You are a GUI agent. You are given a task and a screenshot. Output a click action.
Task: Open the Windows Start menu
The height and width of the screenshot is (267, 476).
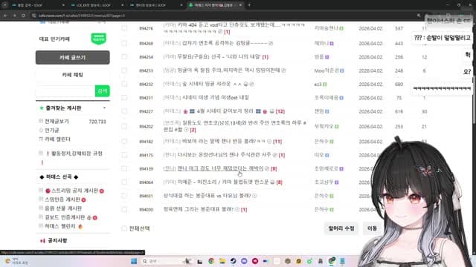(x=134, y=261)
